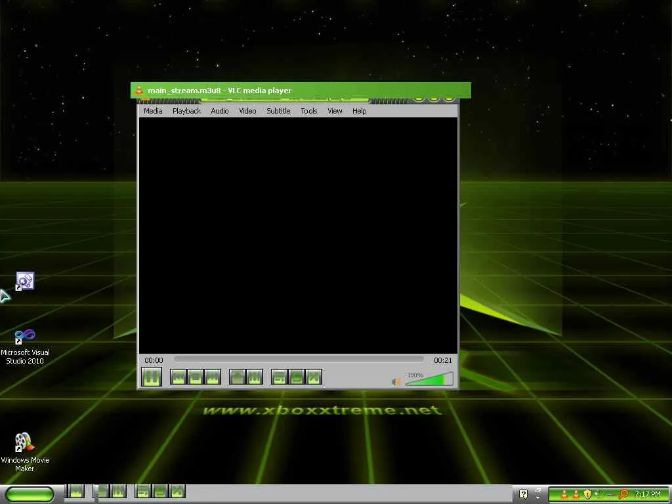Click the first VLC cone tray icon
Screen dimensions: 672x504
[565, 494]
